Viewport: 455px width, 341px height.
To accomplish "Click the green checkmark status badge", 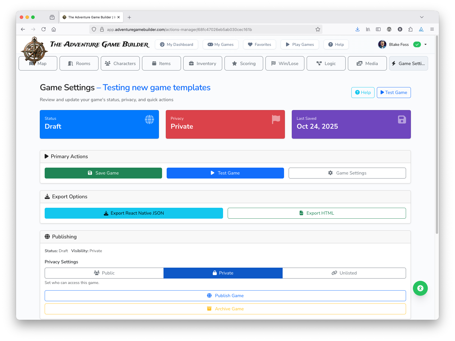I will [x=417, y=44].
